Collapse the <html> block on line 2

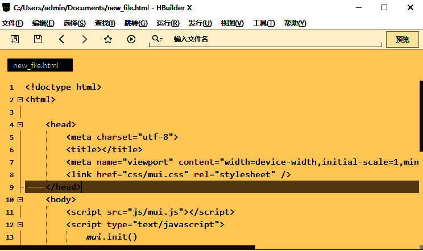pos(20,99)
